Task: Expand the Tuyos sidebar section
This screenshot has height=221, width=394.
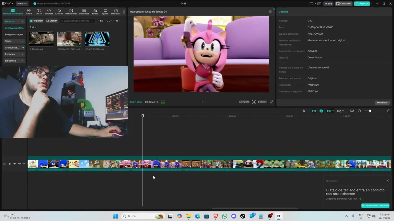Action: (14, 41)
